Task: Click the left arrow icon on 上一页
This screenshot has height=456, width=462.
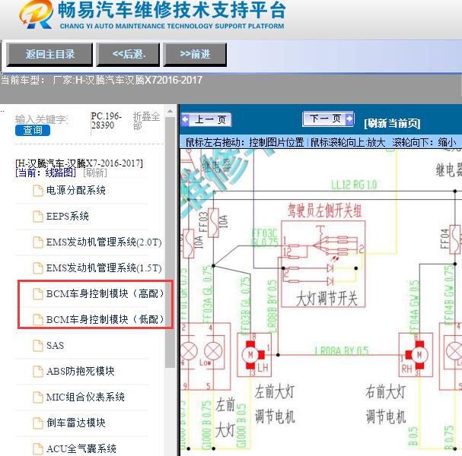Action: click(x=185, y=120)
